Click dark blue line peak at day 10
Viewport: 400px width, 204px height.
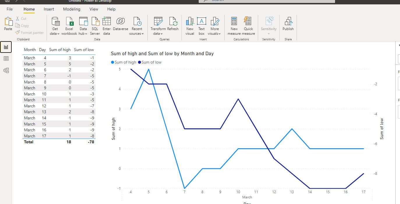[x=238, y=99]
